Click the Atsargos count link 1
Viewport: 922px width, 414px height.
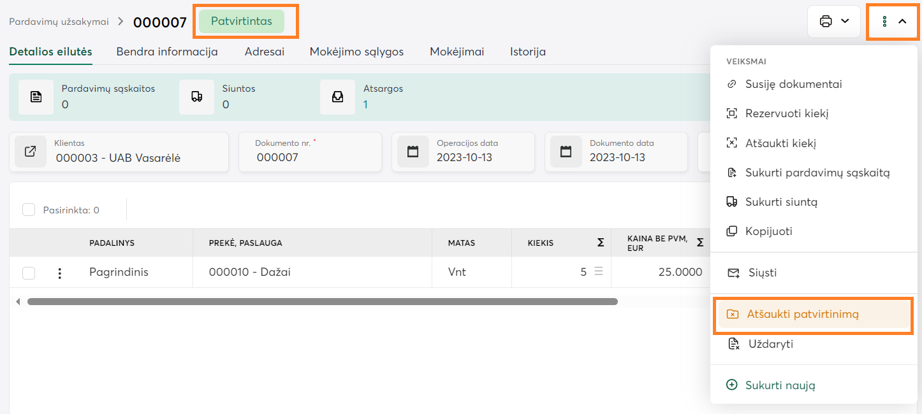click(365, 104)
